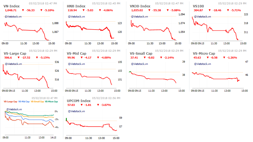Click the Vietstock.vn watermark in VN30-Index chart
253x142 pixels.
coord(140,17)
